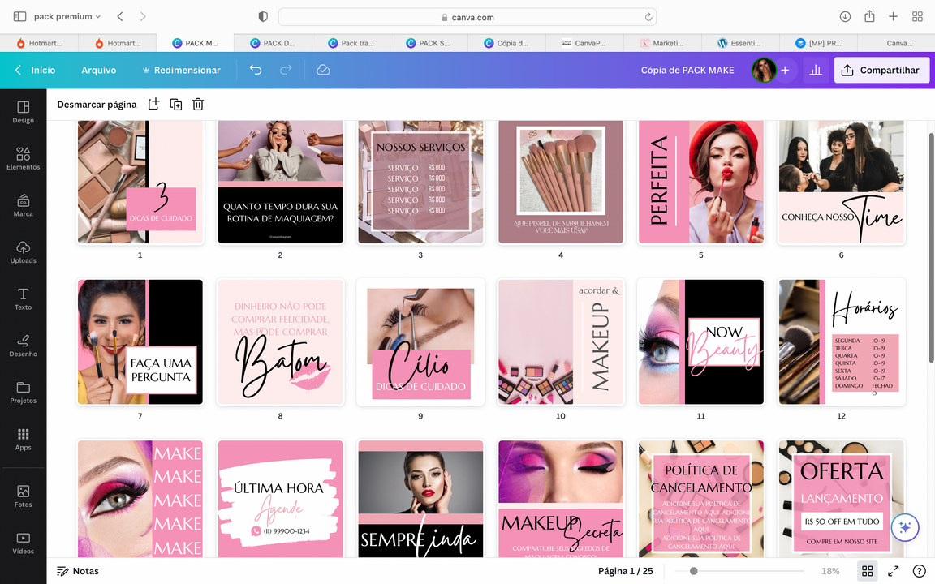
Task: Open the analytics chart icon
Action: 816,71
